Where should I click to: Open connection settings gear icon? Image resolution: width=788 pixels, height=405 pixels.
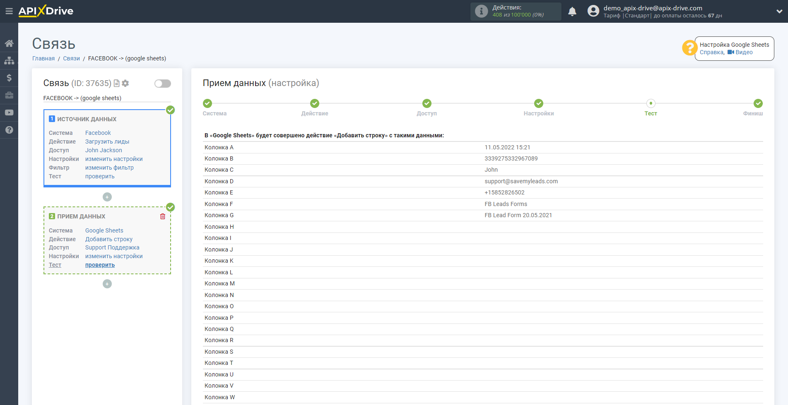(x=125, y=83)
